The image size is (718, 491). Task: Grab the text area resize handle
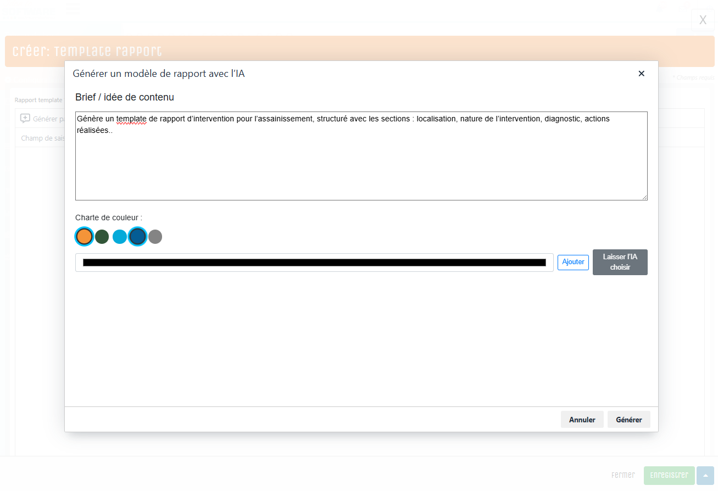point(644,197)
